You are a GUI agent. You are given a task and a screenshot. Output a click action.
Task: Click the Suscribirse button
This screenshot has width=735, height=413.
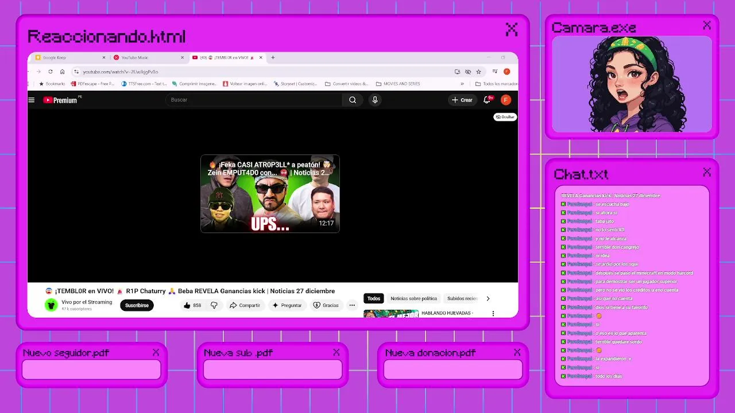137,305
